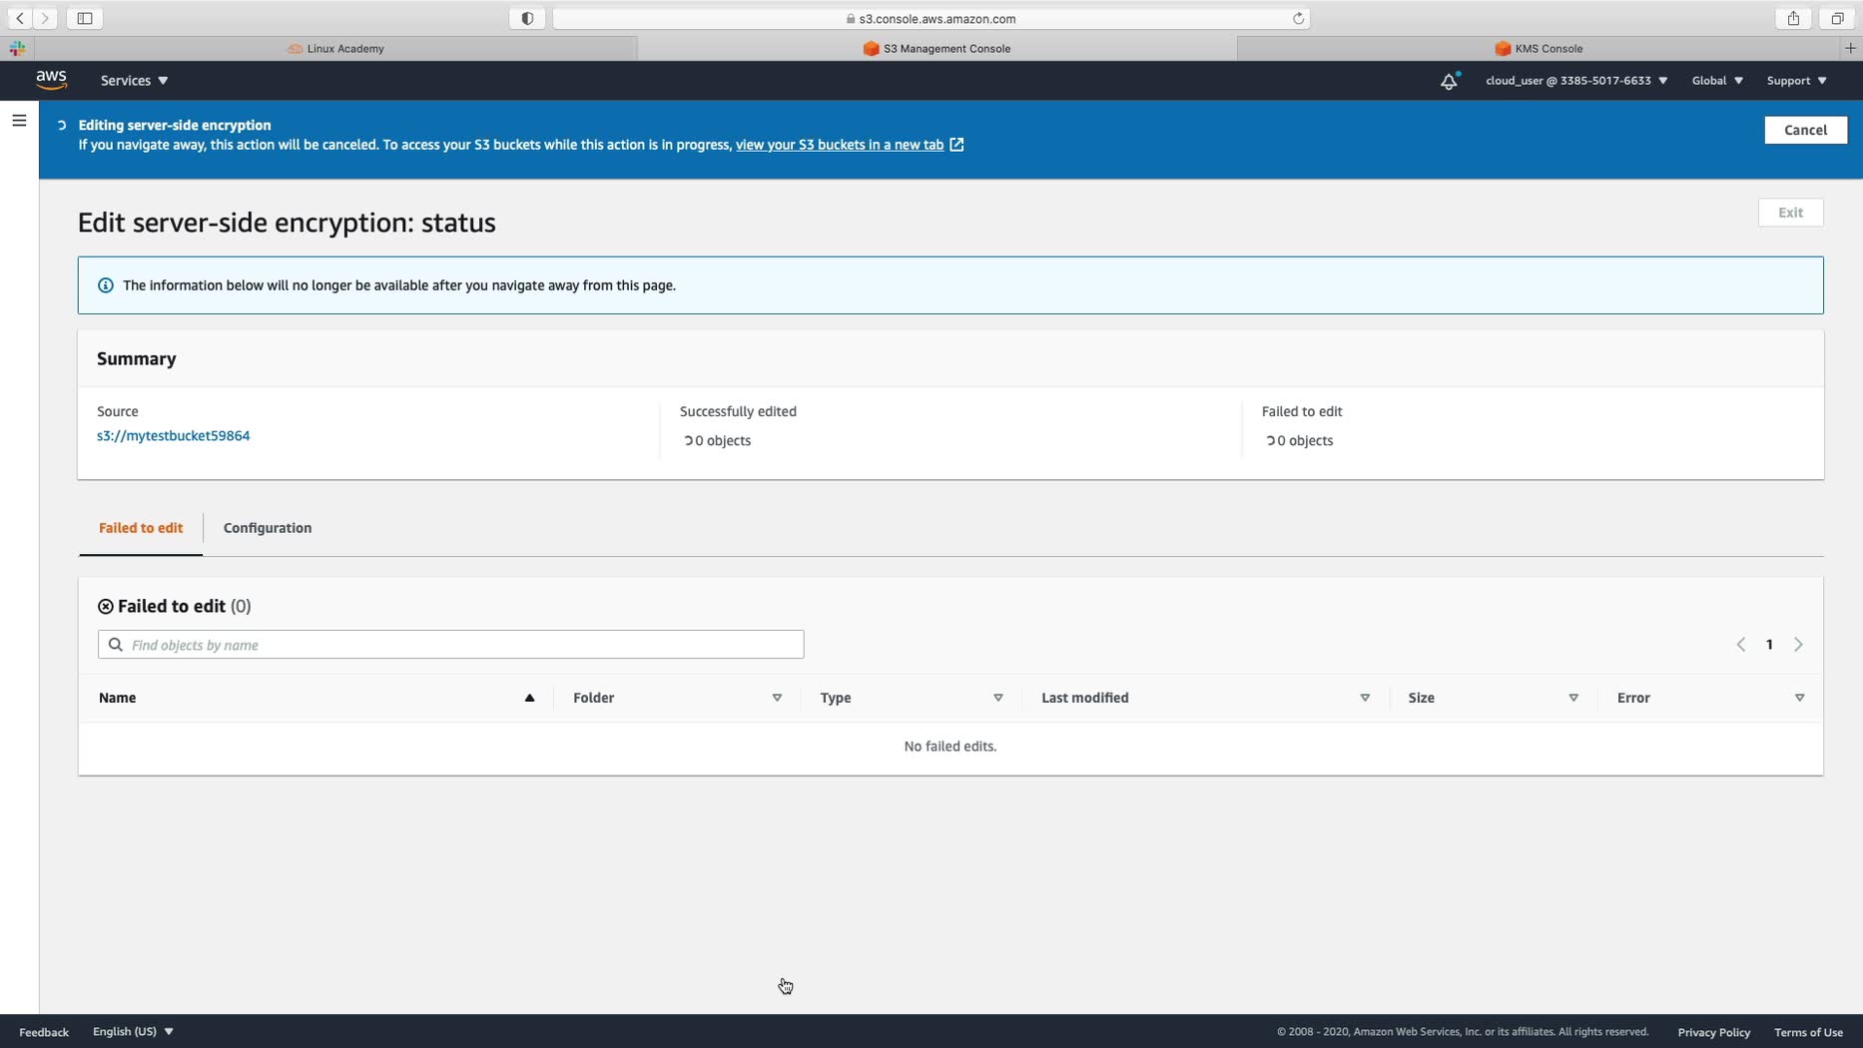Screen dimensions: 1863x1048
Task: Sort by the Folder column
Action: click(777, 698)
